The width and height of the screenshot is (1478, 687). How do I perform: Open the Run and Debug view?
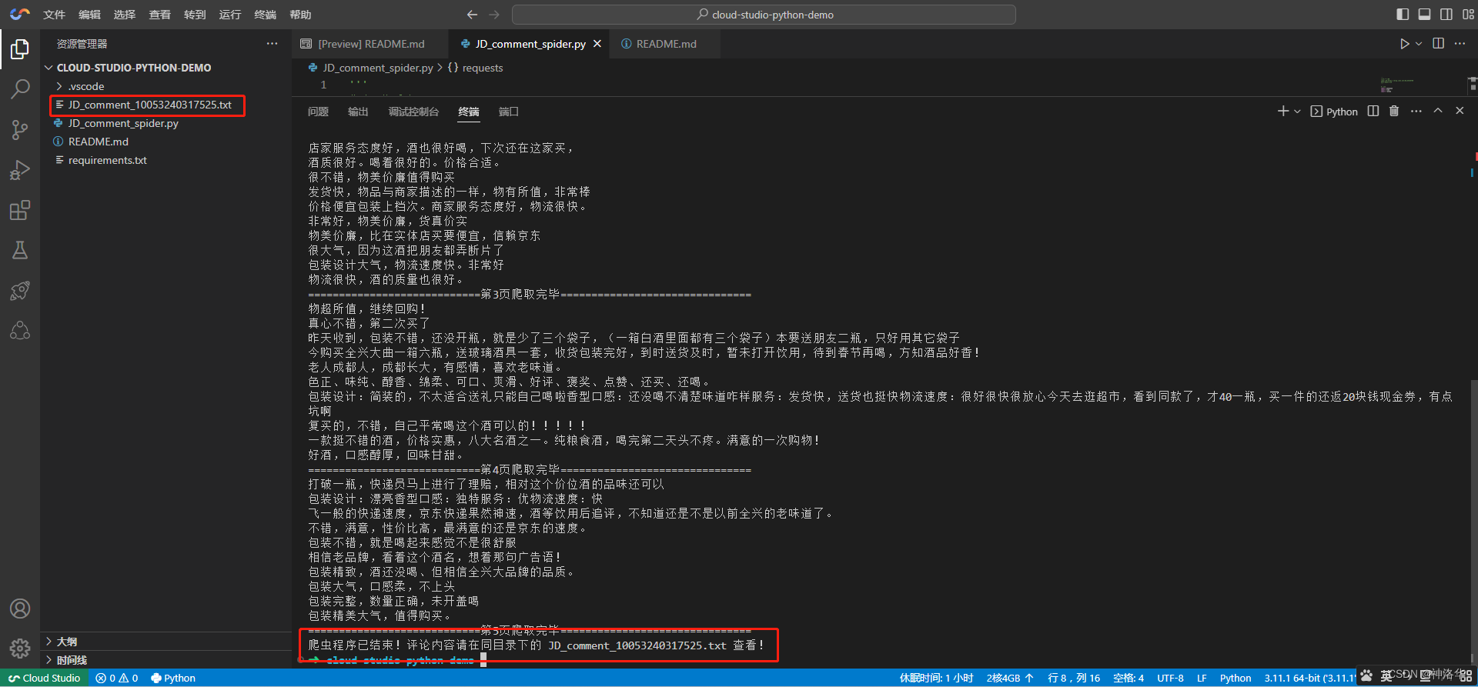tap(20, 170)
